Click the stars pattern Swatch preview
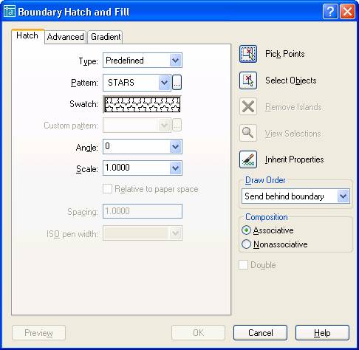Image resolution: width=359 pixels, height=350 pixels. tap(143, 104)
